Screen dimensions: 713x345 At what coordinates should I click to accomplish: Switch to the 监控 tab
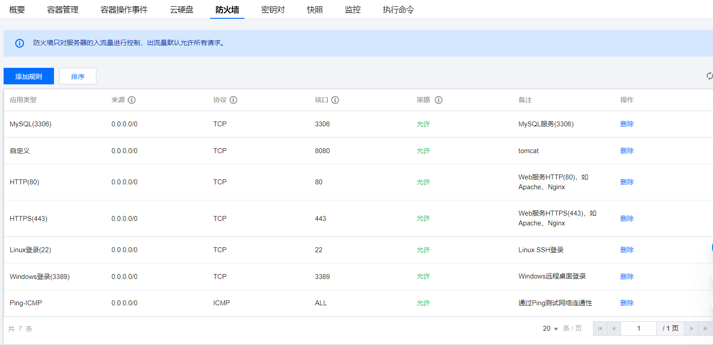click(352, 9)
